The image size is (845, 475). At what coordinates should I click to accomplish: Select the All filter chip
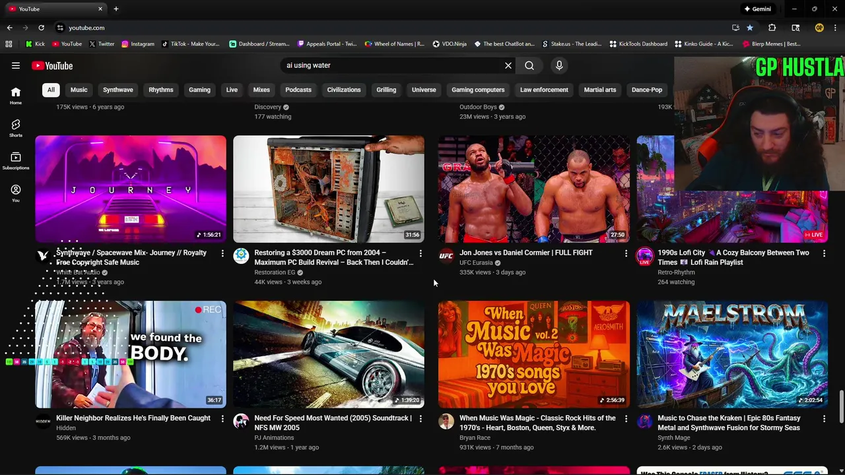[x=51, y=90]
